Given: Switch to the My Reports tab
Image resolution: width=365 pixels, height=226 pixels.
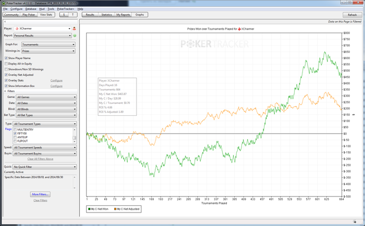Looking at the screenshot, I should coord(123,15).
